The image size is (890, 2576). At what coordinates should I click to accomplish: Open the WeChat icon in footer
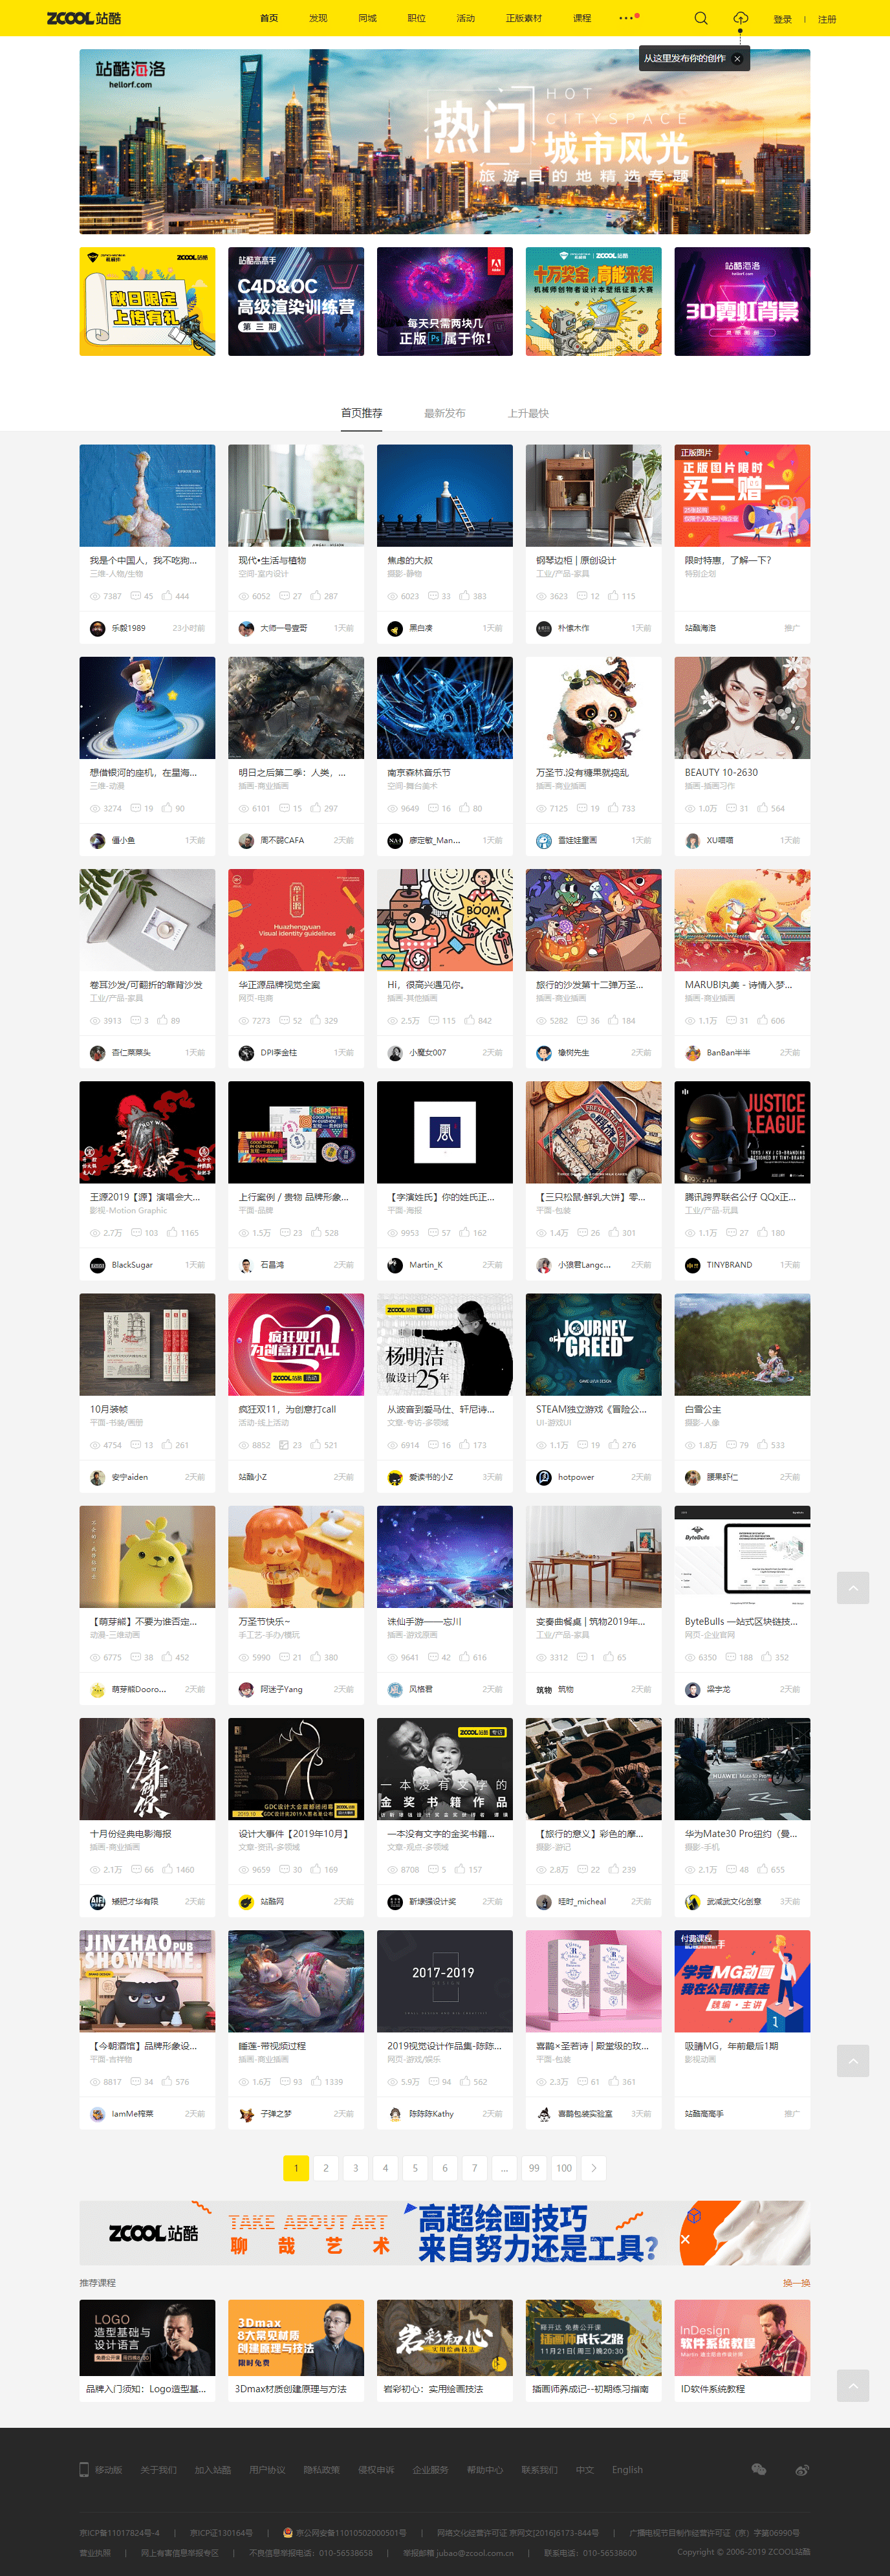(x=759, y=2469)
